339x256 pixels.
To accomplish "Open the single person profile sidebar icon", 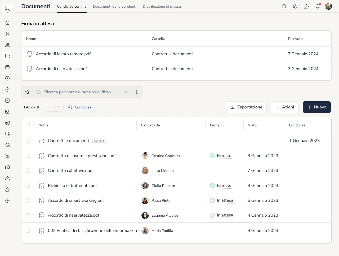I will [x=7, y=34].
